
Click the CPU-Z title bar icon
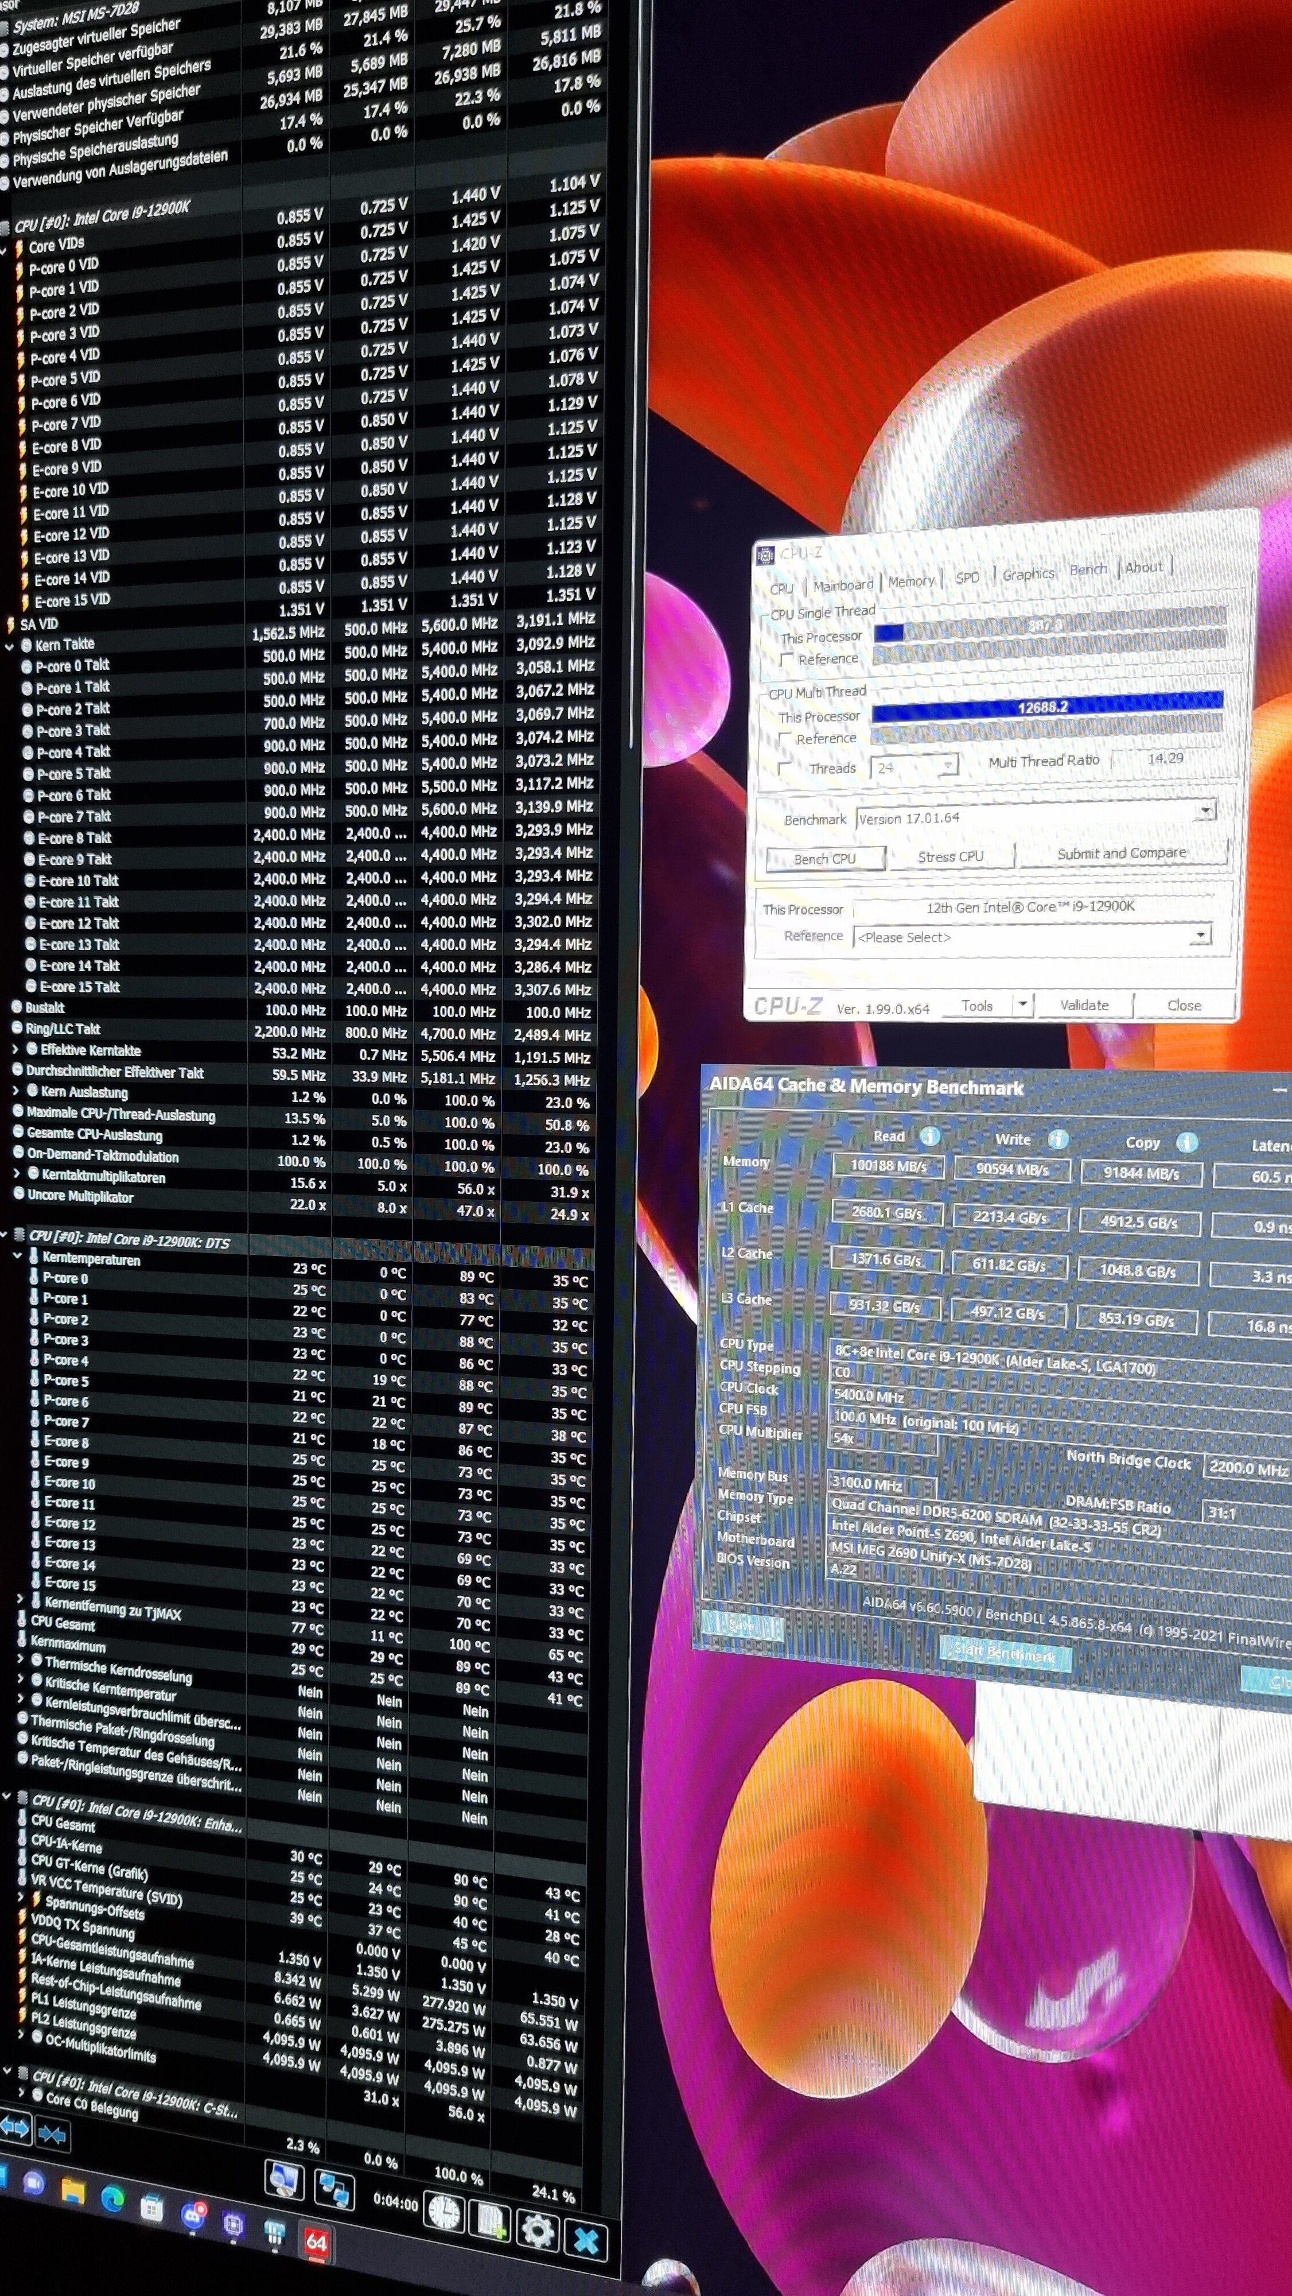pos(765,555)
